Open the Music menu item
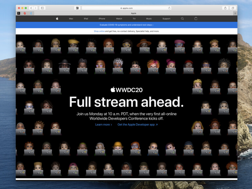 (149, 19)
